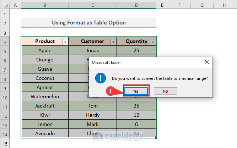Image resolution: width=237 pixels, height=148 pixels.
Task: Click the Avocado cell
Action: [45, 133]
